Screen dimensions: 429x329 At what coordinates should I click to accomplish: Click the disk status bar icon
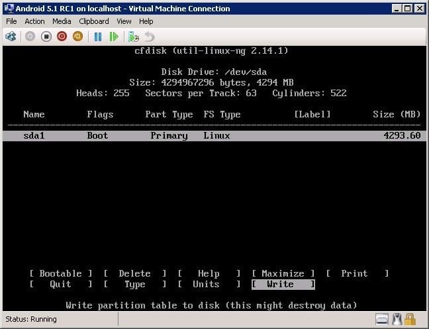pos(382,320)
